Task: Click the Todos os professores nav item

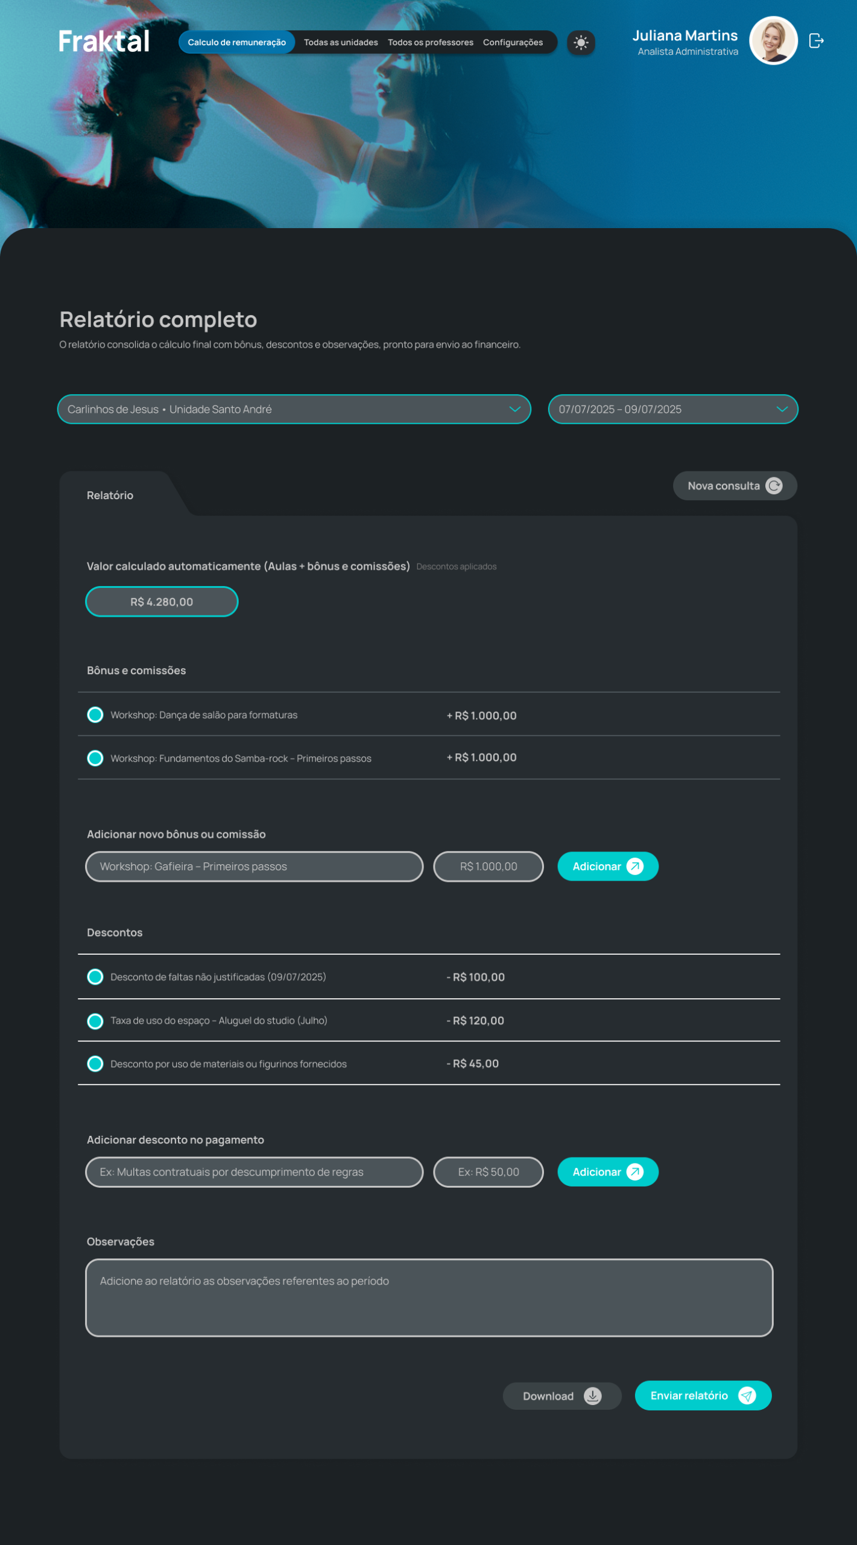Action: [x=430, y=42]
